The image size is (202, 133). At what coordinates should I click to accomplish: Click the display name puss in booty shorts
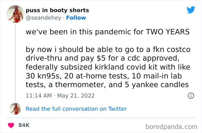tap(57, 10)
